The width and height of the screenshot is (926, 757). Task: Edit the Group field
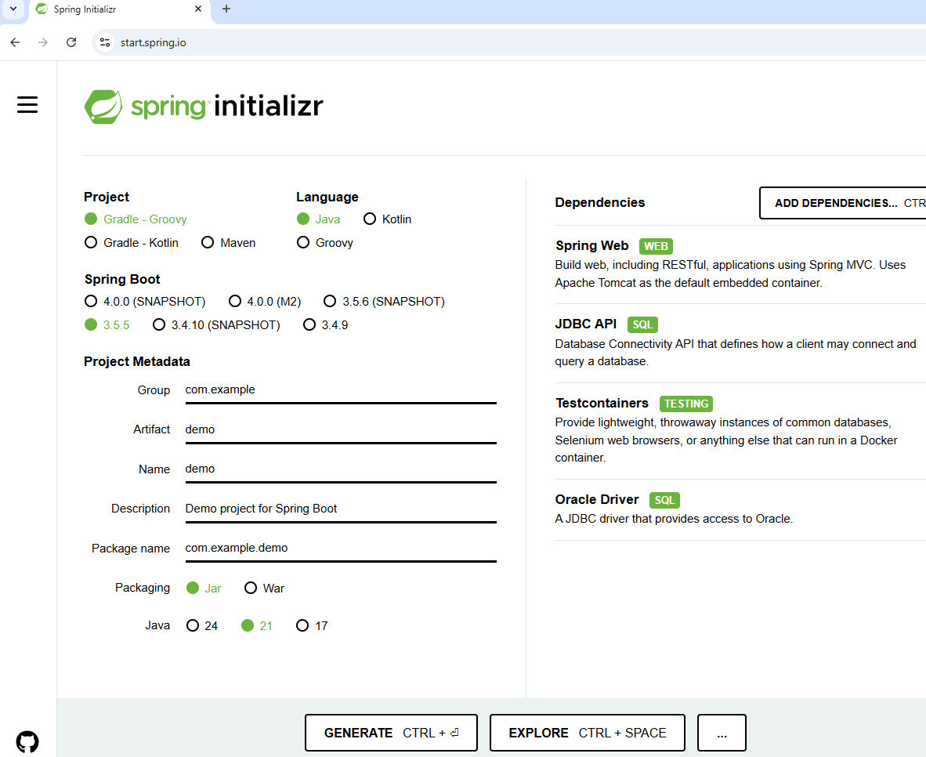tap(341, 390)
